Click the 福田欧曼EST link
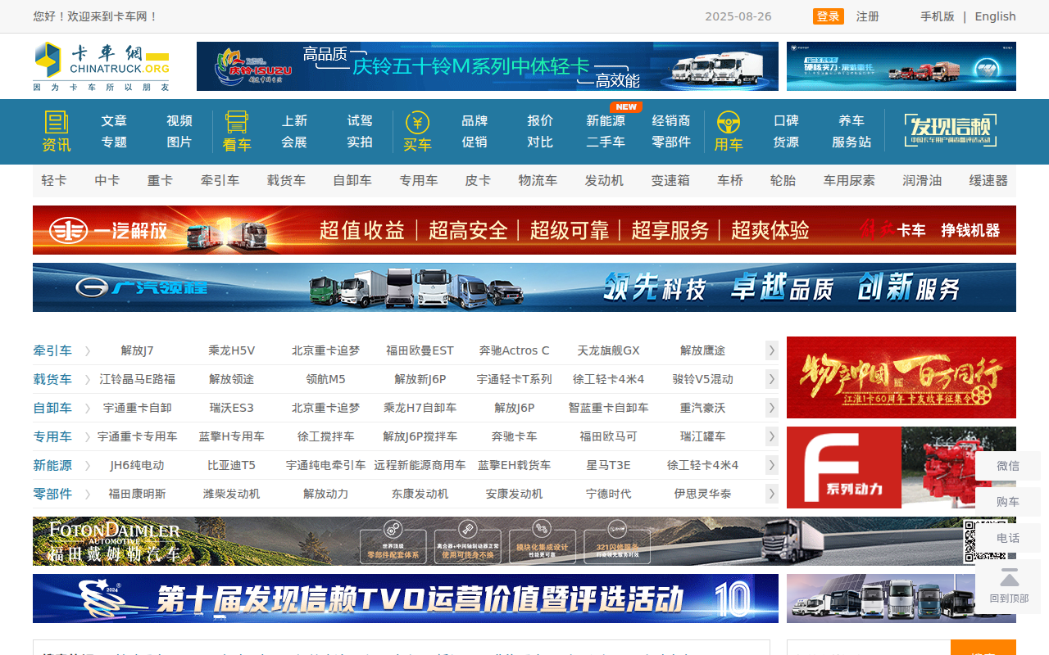The width and height of the screenshot is (1049, 655). click(x=420, y=350)
